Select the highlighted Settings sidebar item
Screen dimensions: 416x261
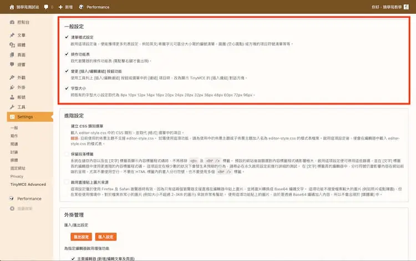[30, 117]
